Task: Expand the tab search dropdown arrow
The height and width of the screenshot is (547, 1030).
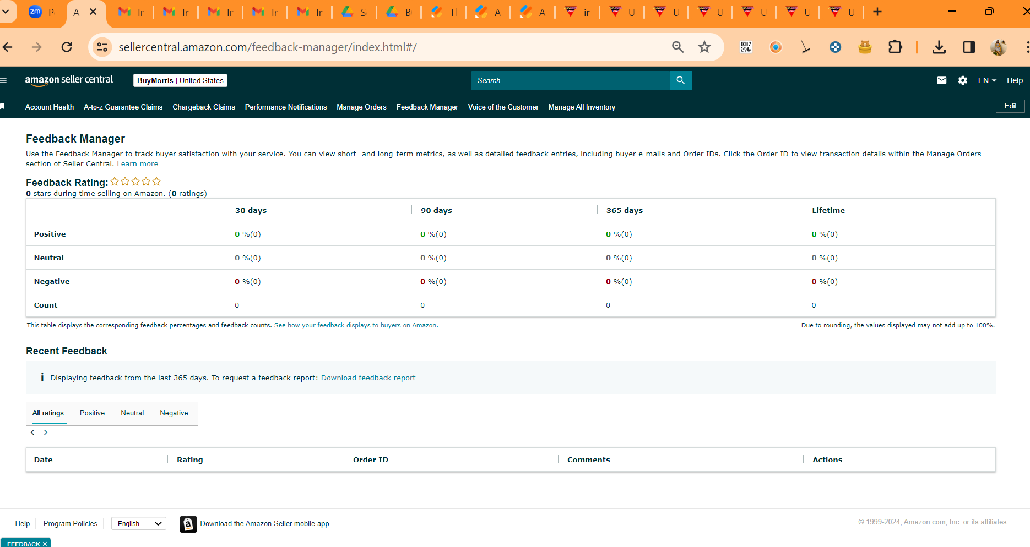Action: (x=6, y=12)
